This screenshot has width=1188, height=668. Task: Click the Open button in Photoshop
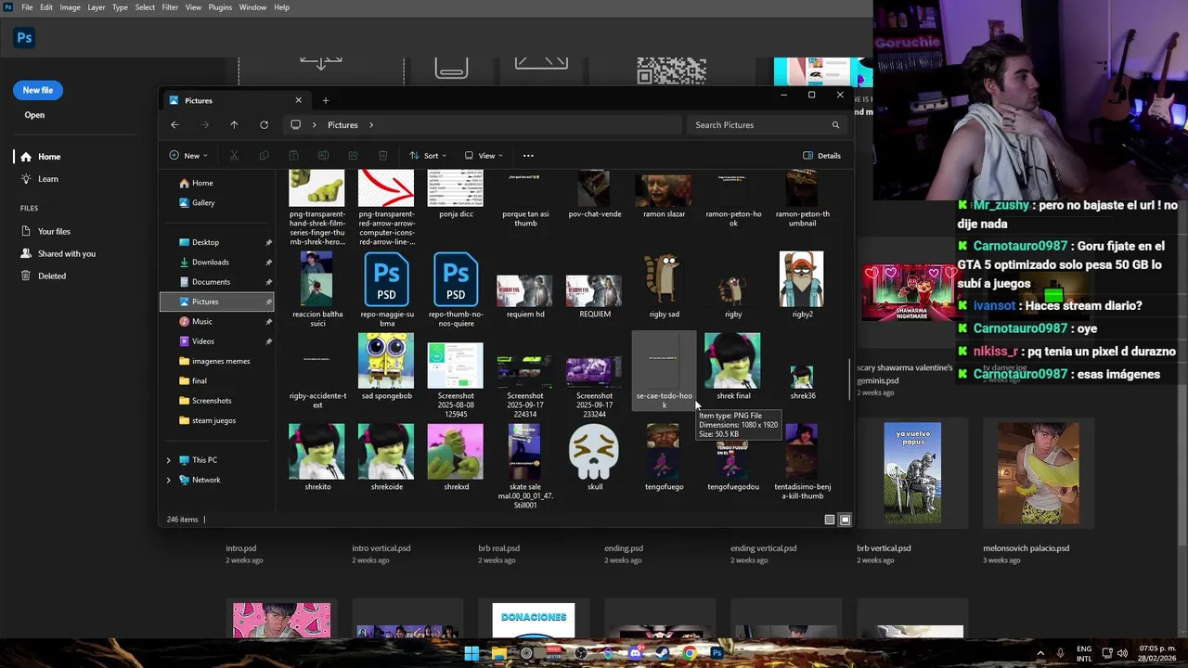(34, 115)
